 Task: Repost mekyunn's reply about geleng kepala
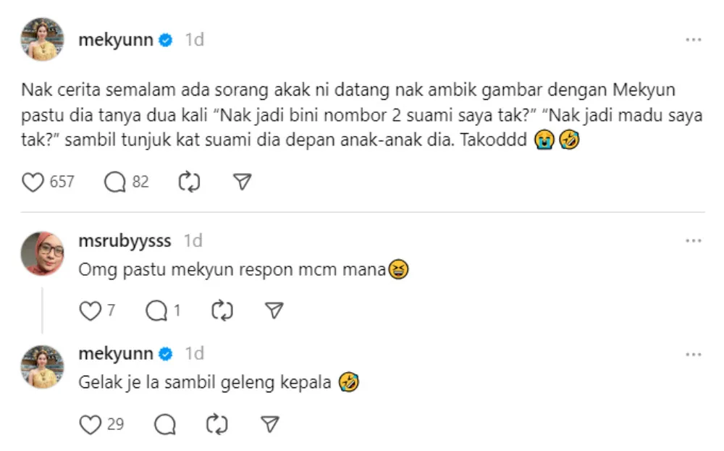pos(217,424)
